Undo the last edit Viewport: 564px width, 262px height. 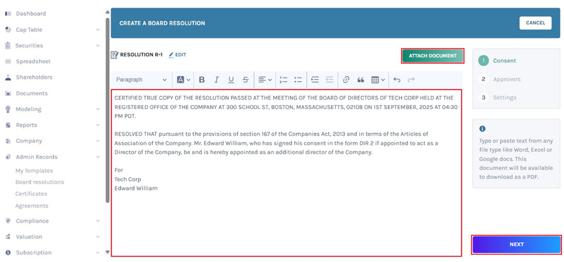coord(397,80)
